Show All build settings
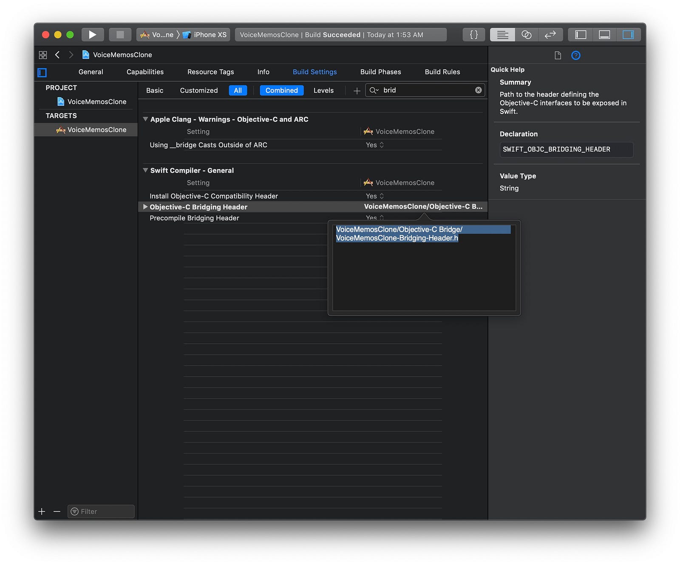 pyautogui.click(x=238, y=91)
